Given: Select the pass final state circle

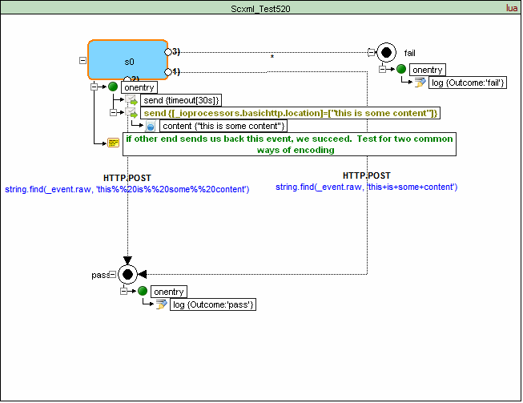Looking at the screenshot, I should click(127, 274).
